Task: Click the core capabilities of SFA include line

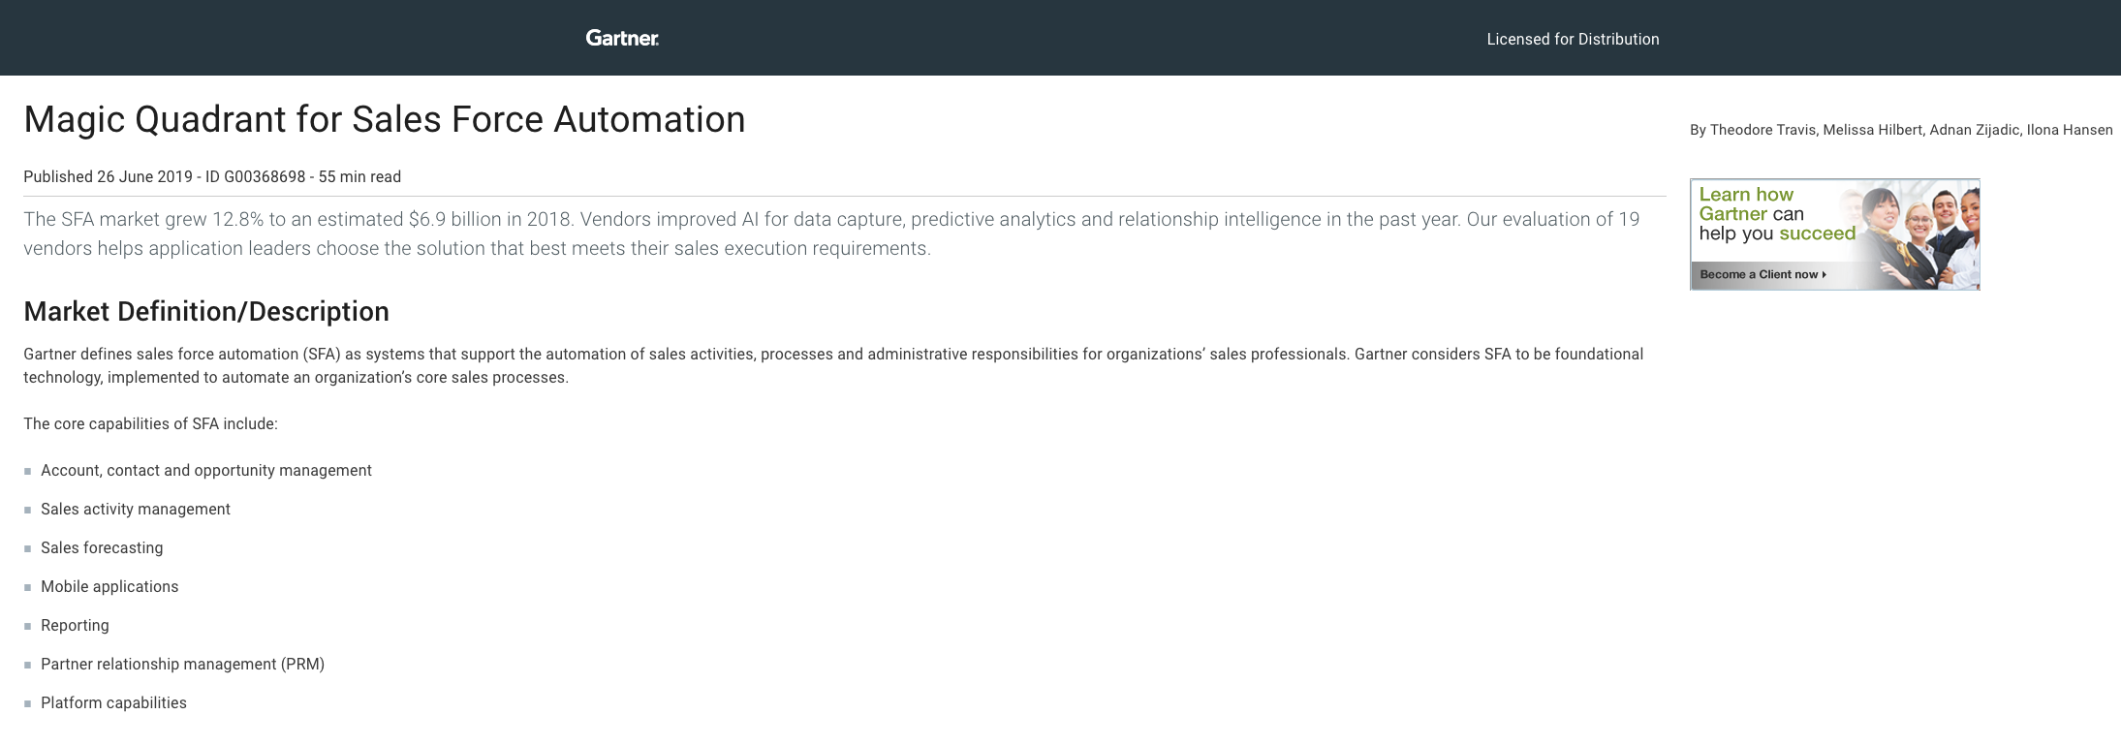Action: pyautogui.click(x=150, y=423)
